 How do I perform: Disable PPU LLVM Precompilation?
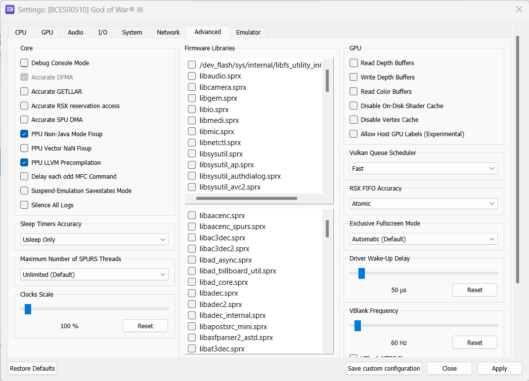point(24,163)
